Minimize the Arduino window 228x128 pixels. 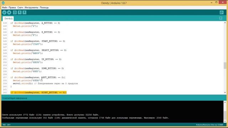click(x=212, y=2)
